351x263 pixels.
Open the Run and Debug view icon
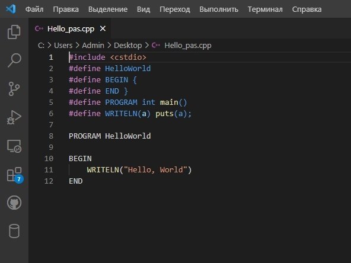click(x=14, y=117)
